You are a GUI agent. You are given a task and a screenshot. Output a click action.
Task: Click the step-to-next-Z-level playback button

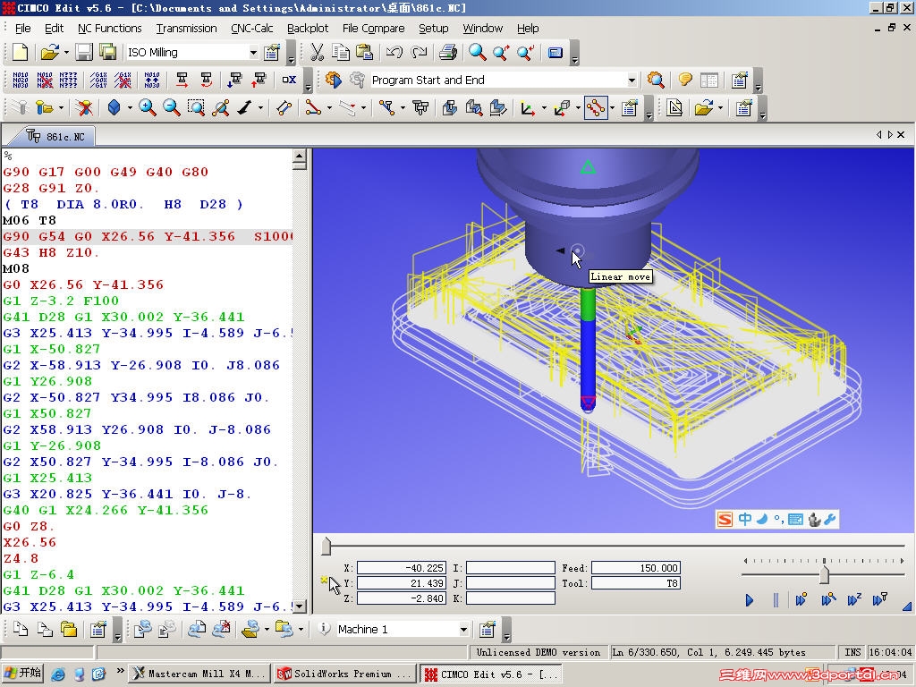click(854, 599)
